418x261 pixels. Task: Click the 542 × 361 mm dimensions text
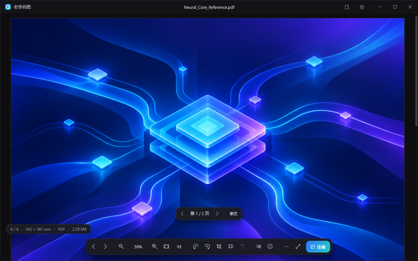click(x=38, y=229)
